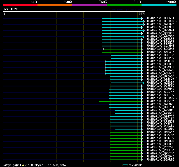Select the UniRef100_B9SJF7 label

tap(161, 92)
